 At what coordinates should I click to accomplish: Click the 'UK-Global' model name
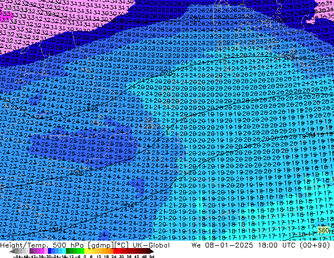(x=151, y=245)
